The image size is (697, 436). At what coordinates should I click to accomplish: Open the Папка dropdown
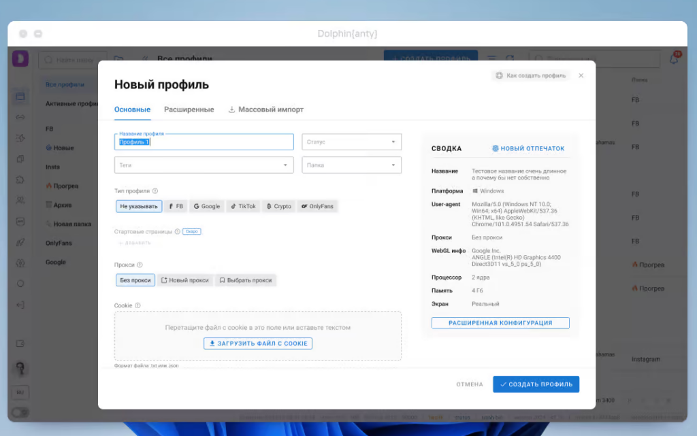[352, 165]
